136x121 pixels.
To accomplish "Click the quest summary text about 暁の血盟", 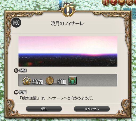I will point(56,98).
